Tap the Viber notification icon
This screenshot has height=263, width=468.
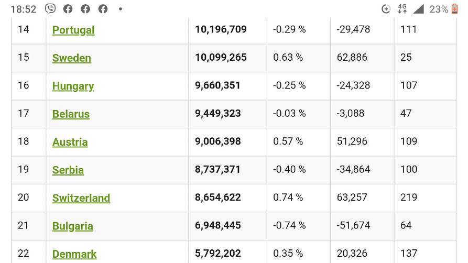pyautogui.click(x=50, y=9)
